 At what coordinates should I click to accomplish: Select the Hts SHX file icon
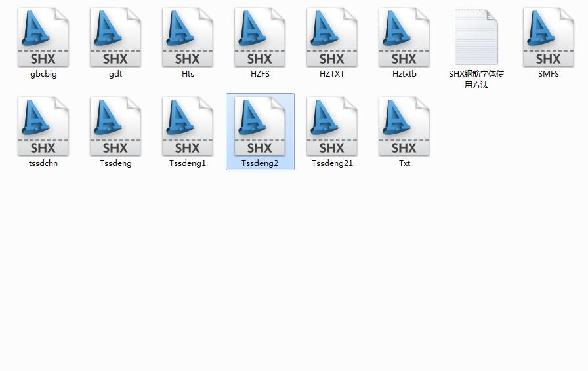pos(188,37)
